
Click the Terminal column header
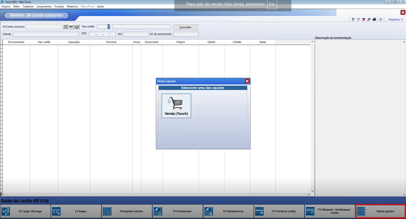point(111,42)
